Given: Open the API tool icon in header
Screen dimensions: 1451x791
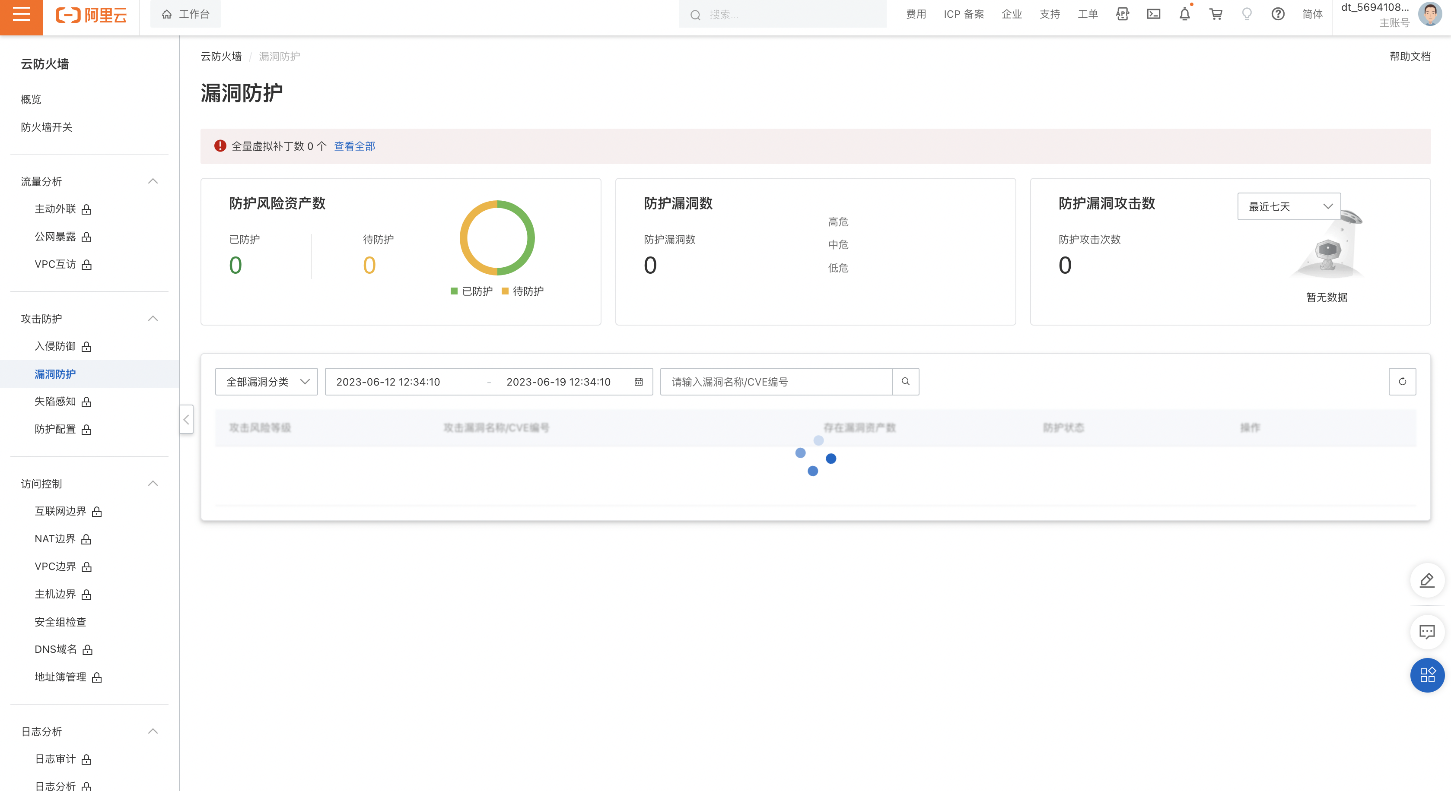Looking at the screenshot, I should pyautogui.click(x=1123, y=14).
